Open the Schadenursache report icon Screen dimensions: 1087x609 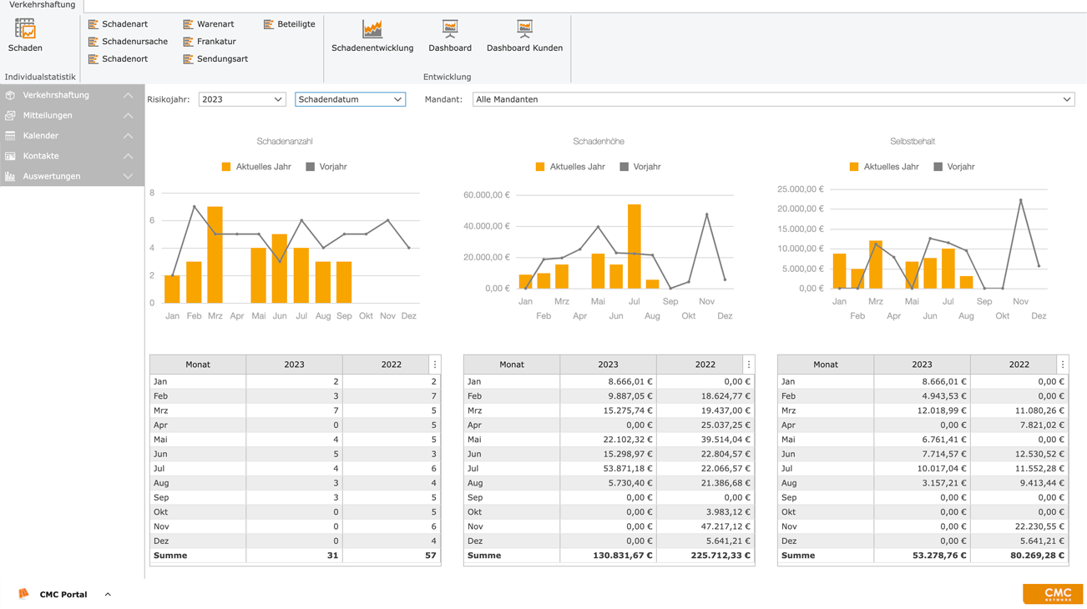94,42
